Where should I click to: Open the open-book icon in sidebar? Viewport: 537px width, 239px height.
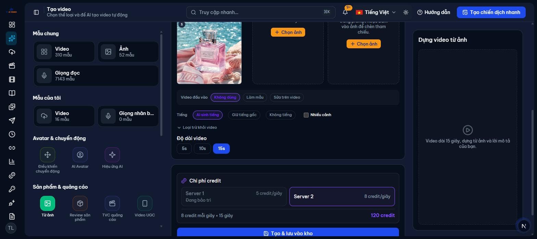coord(12,93)
